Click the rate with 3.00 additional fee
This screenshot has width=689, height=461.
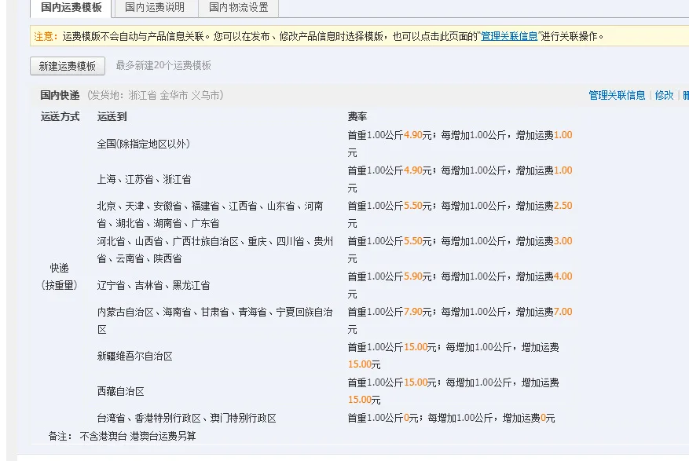coord(460,250)
